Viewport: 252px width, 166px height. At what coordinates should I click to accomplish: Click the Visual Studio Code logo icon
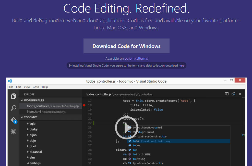(10, 81)
